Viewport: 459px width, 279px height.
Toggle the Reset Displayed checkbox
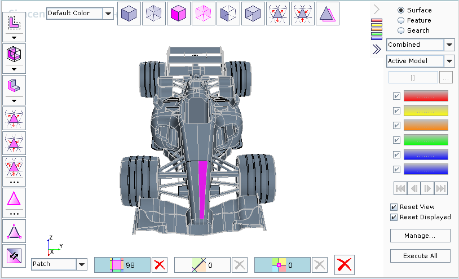point(394,217)
